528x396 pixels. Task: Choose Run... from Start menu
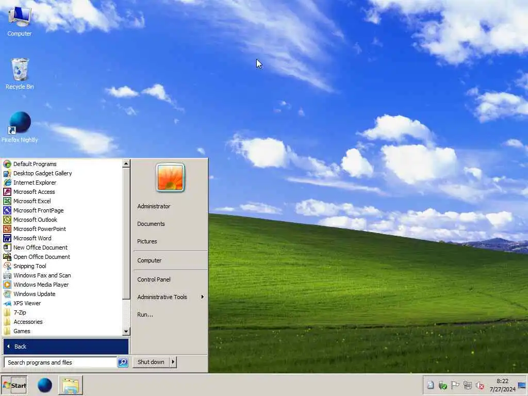[145, 315]
